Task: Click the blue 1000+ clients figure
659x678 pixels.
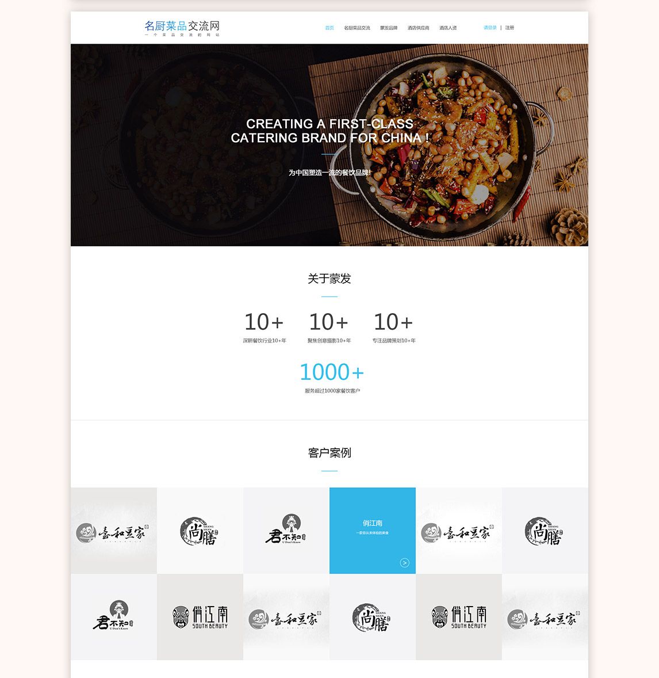Action: (x=332, y=372)
